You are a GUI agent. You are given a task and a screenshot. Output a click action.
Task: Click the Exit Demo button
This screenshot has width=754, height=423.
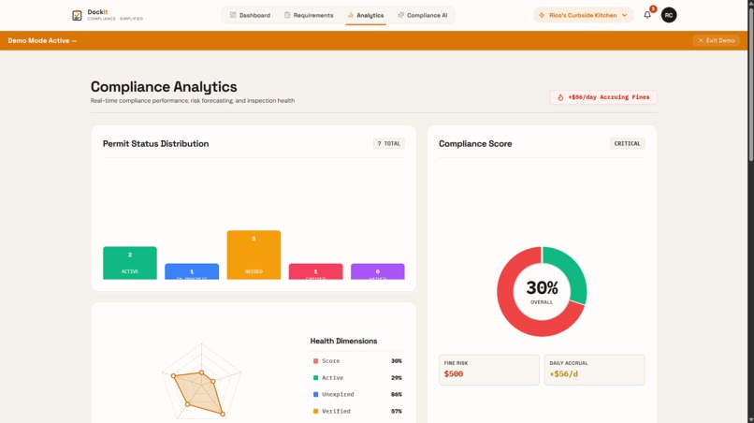pyautogui.click(x=716, y=40)
